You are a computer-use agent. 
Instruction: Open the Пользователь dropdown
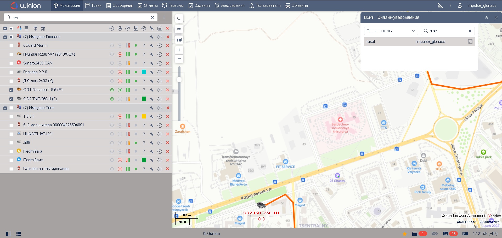coord(390,31)
